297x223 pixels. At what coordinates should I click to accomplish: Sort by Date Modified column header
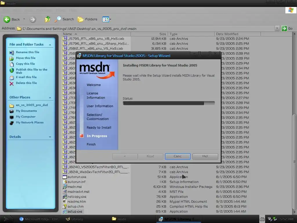pyautogui.click(x=237, y=34)
